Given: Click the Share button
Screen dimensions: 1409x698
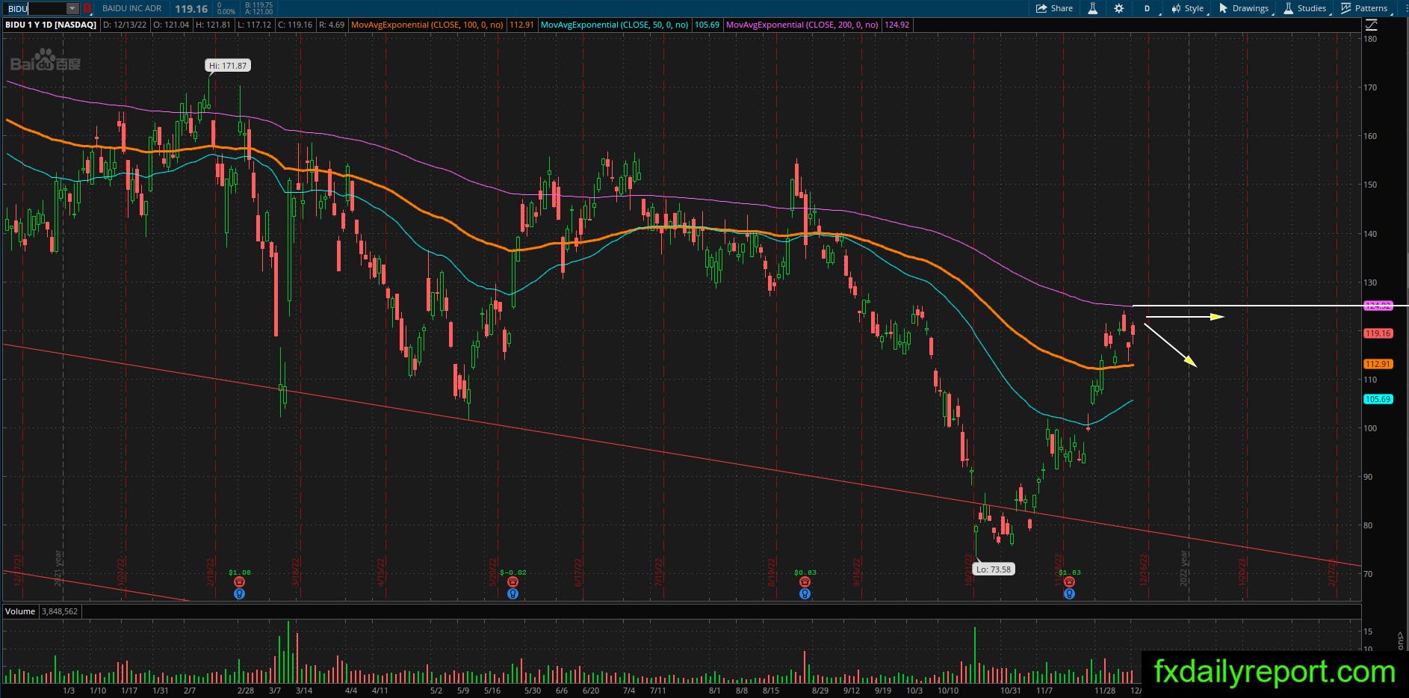Looking at the screenshot, I should click(x=1054, y=8).
